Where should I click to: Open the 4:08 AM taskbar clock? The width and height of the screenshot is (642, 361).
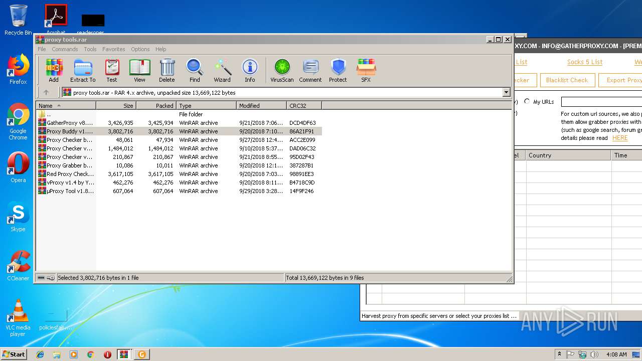point(616,354)
